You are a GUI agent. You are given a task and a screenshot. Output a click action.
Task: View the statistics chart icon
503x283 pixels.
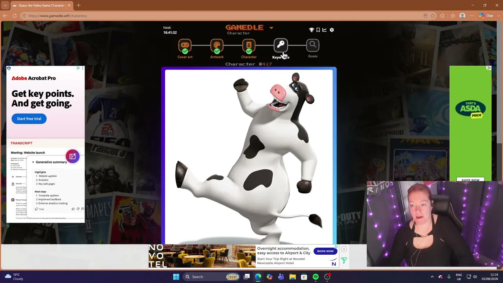[x=325, y=30]
